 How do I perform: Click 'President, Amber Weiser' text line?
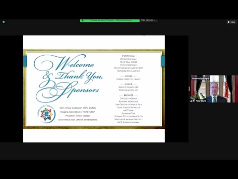click(x=78, y=116)
